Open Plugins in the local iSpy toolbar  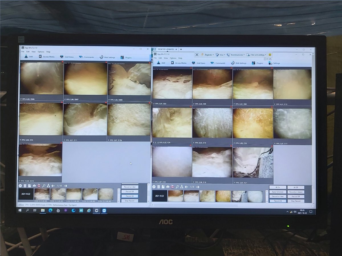[126, 58]
